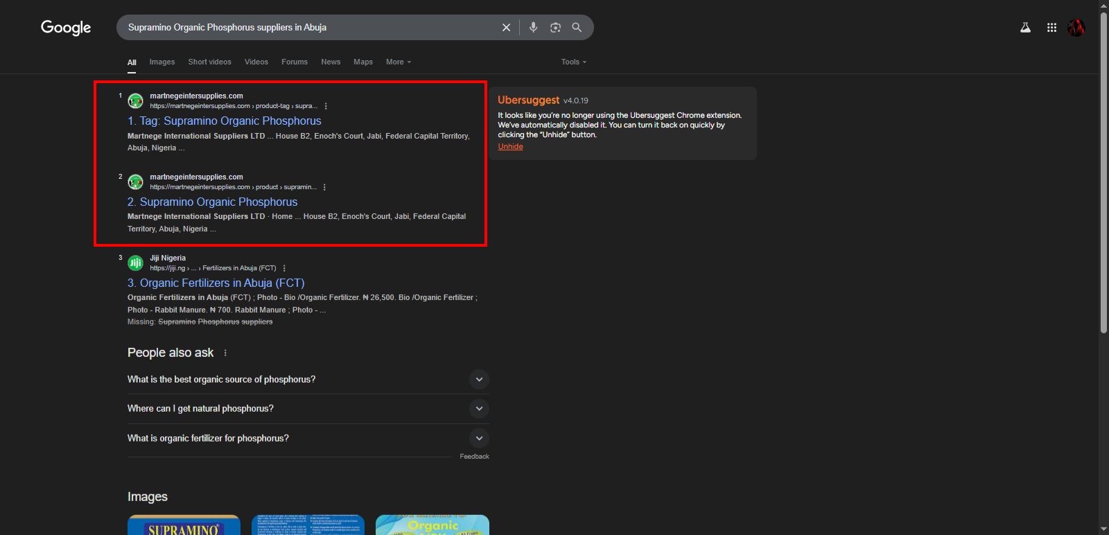Click martnegeintersupplies favicon of second result

coord(136,182)
